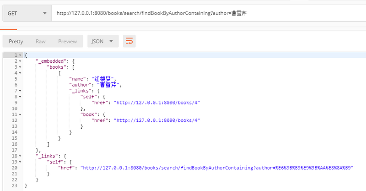This screenshot has height=191, width=366.
Task: Collapse "book" fold arrow at line 11
Action: pos(20,115)
